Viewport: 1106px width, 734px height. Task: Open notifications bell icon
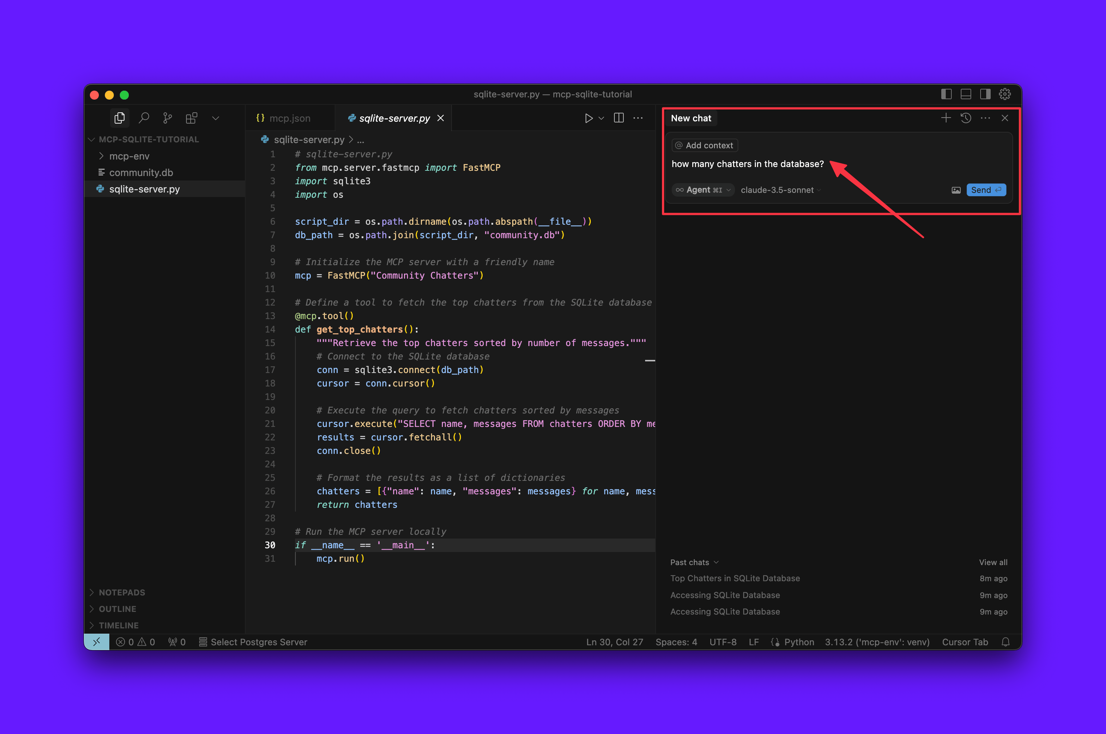1005,642
